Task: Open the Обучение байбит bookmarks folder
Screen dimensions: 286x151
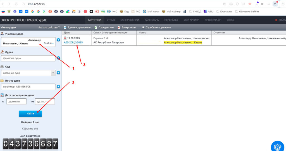Action: point(247,11)
